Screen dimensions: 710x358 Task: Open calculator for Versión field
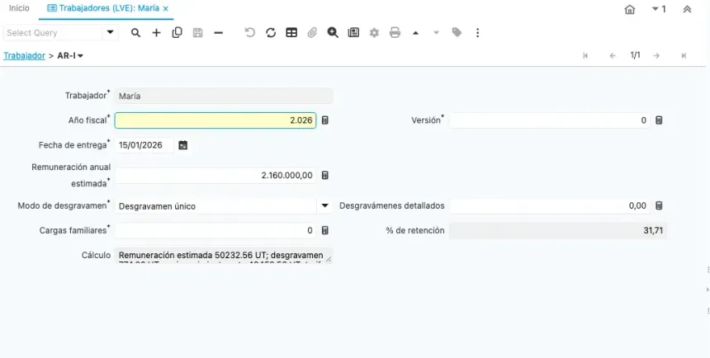[x=659, y=120]
